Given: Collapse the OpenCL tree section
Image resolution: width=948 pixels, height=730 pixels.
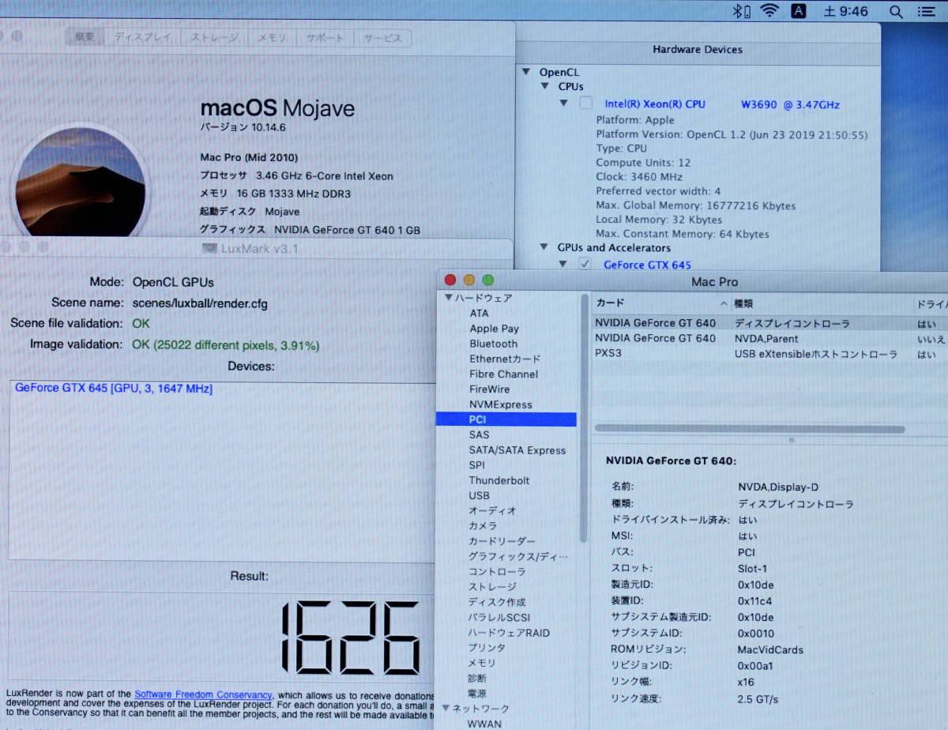Looking at the screenshot, I should click(526, 71).
